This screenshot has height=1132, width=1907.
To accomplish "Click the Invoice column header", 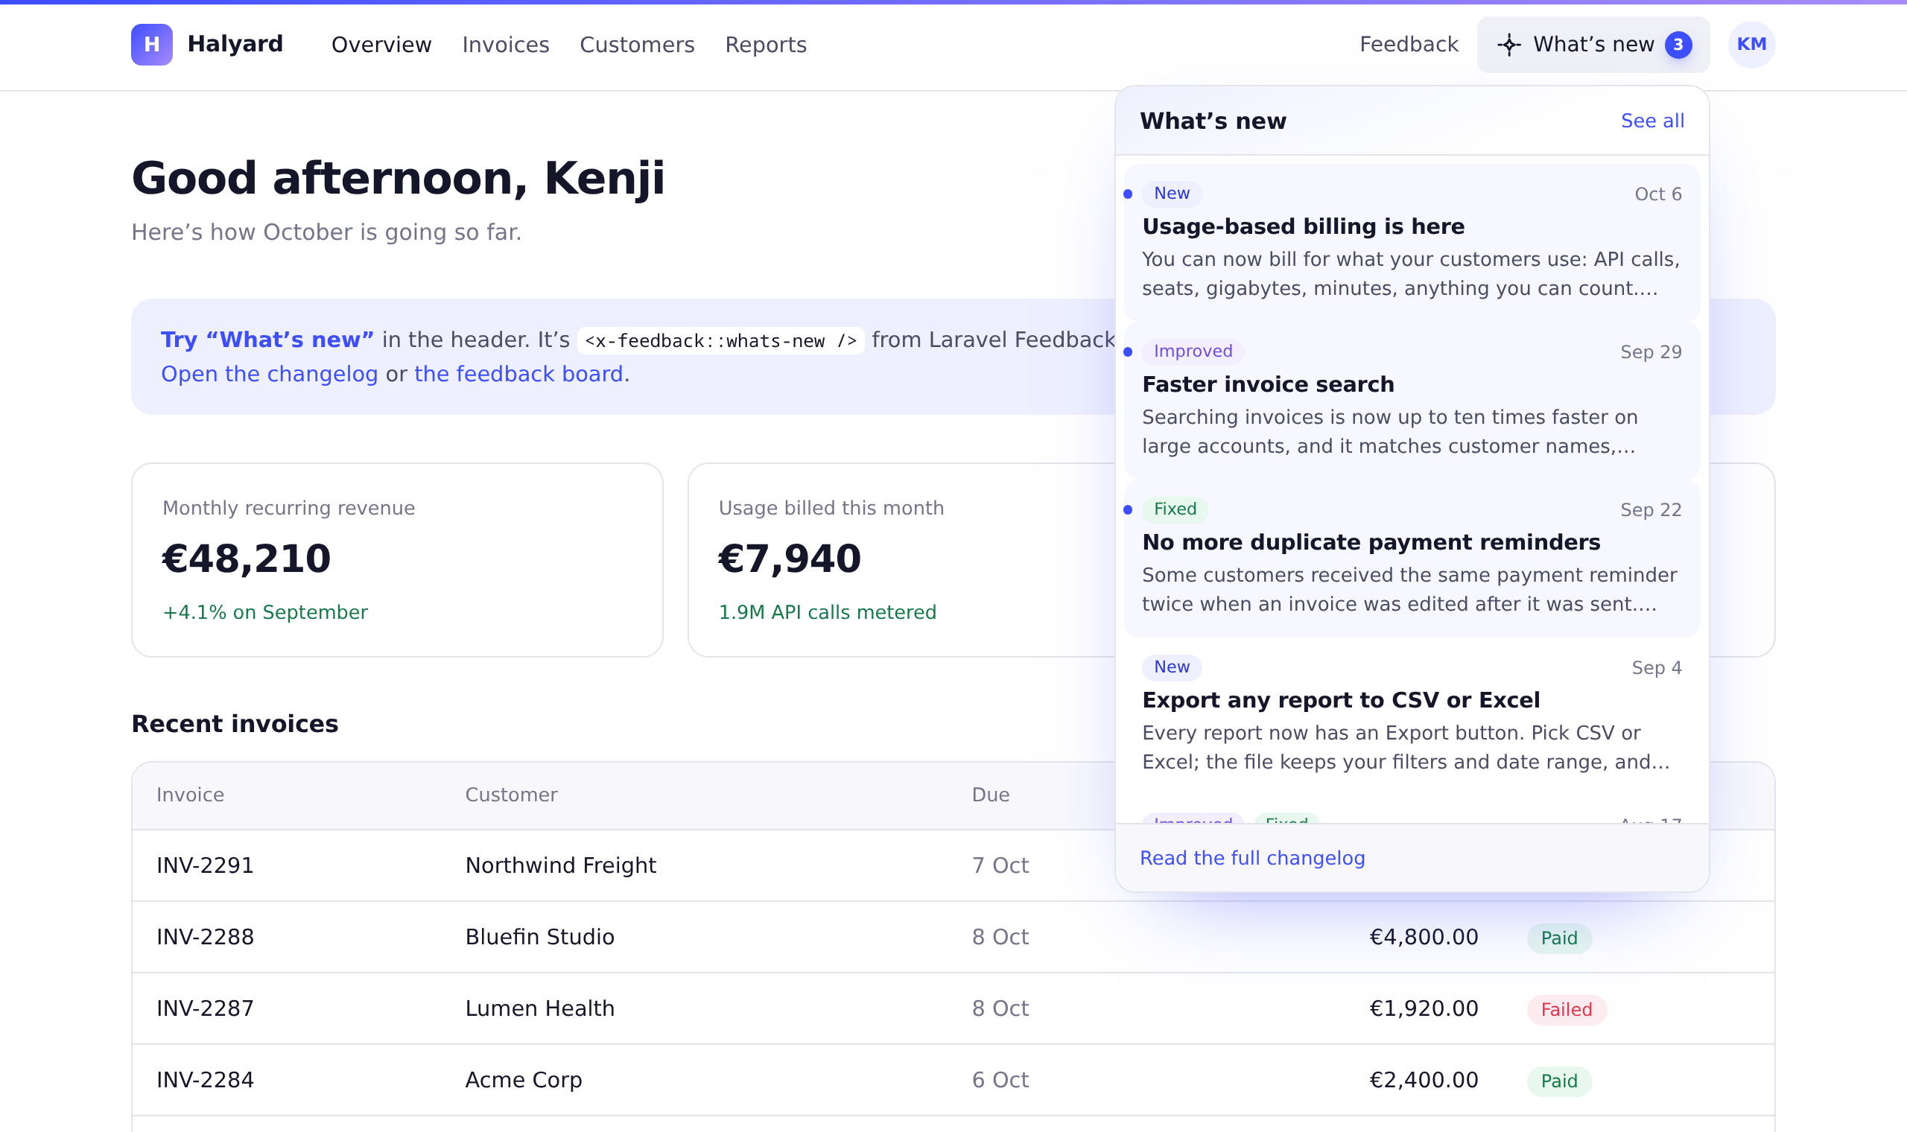I will coord(190,795).
